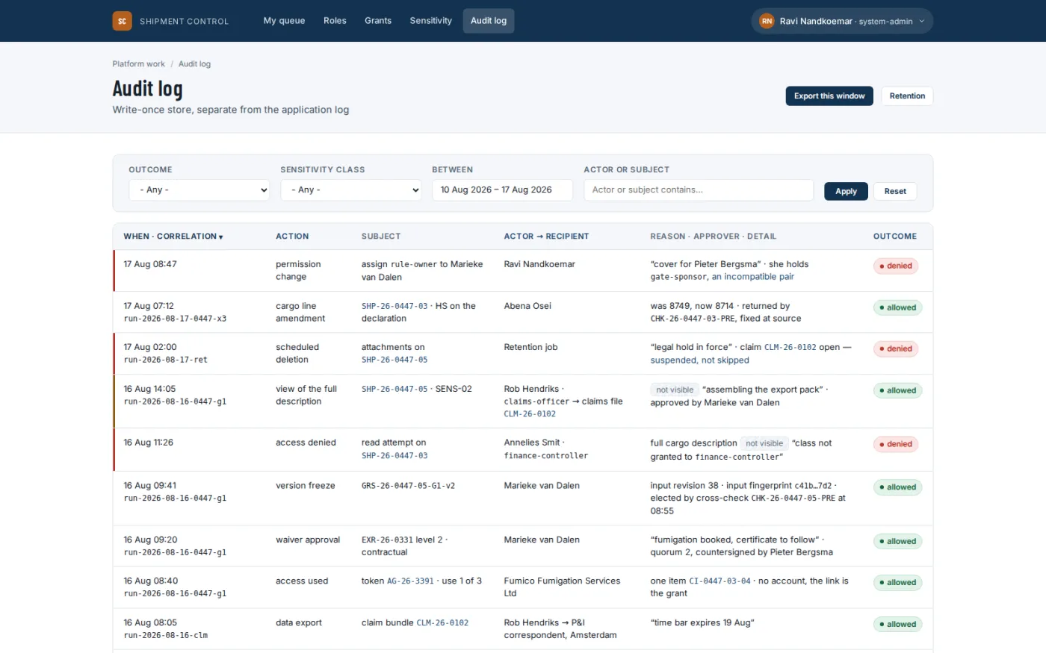Click denied badge on scheduled deletion row
1046x653 pixels.
pos(896,349)
